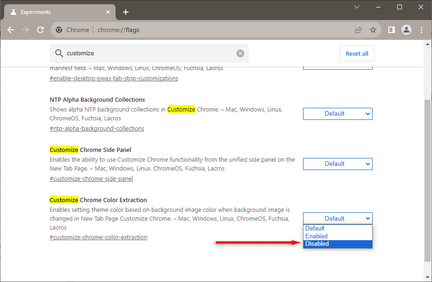
Task: Choose Enabled from the dropdown list
Action: (337, 236)
